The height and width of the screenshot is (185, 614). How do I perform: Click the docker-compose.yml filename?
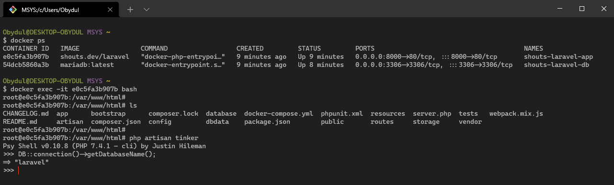[279, 114]
